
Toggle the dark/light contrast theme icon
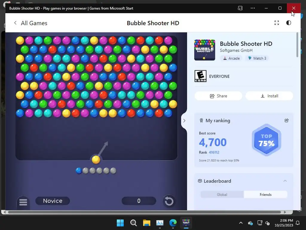click(289, 23)
